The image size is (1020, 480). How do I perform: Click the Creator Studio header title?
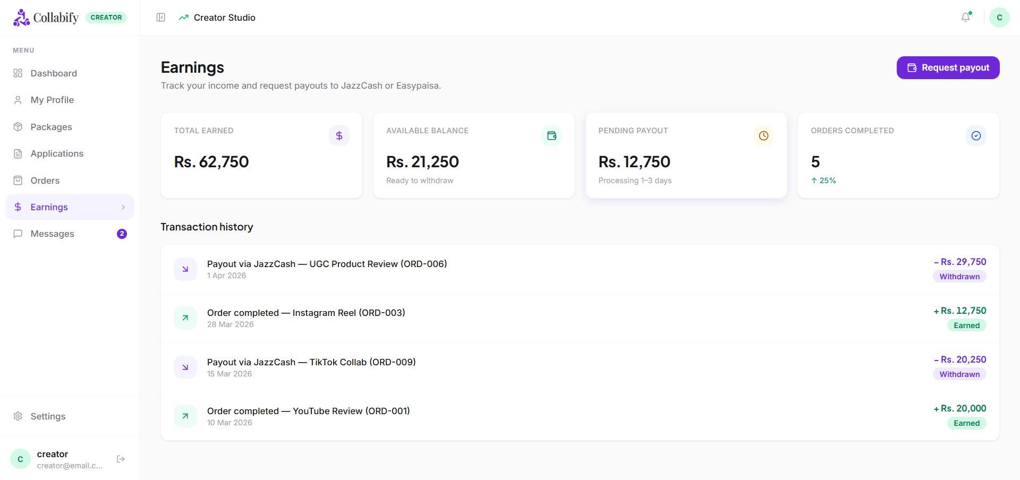(x=225, y=18)
